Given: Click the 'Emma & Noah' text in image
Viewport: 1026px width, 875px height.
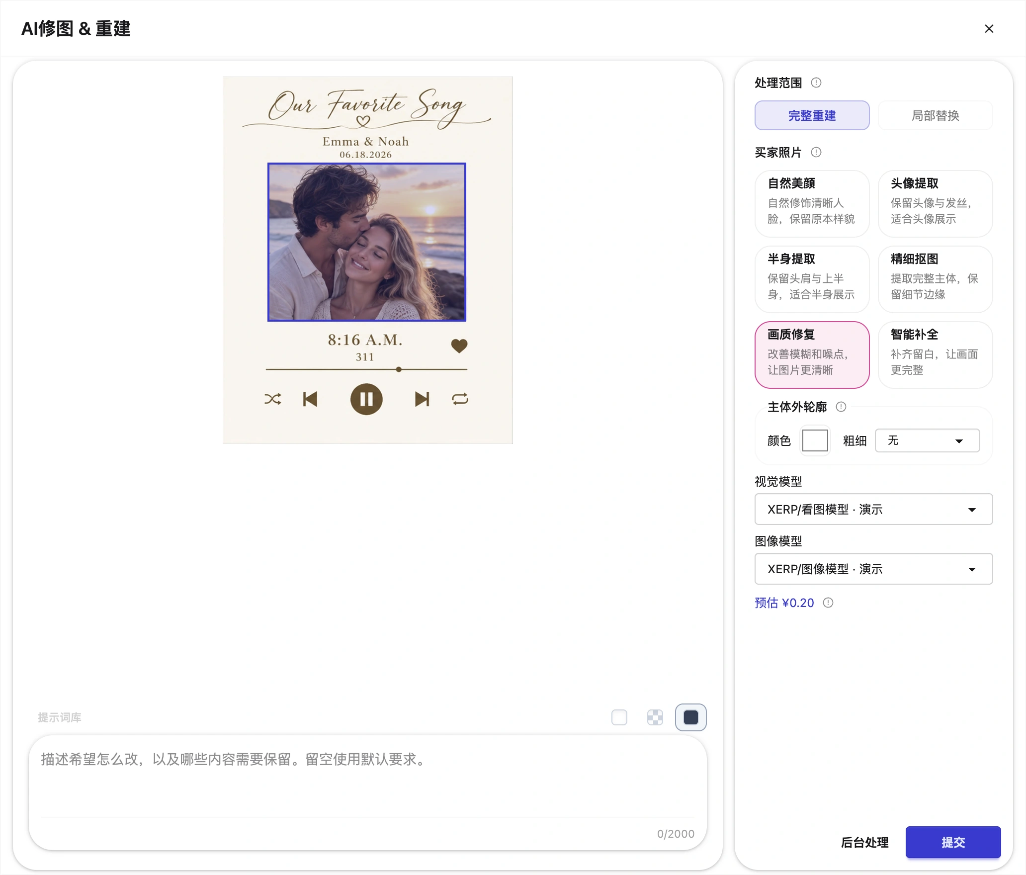Looking at the screenshot, I should (x=366, y=141).
